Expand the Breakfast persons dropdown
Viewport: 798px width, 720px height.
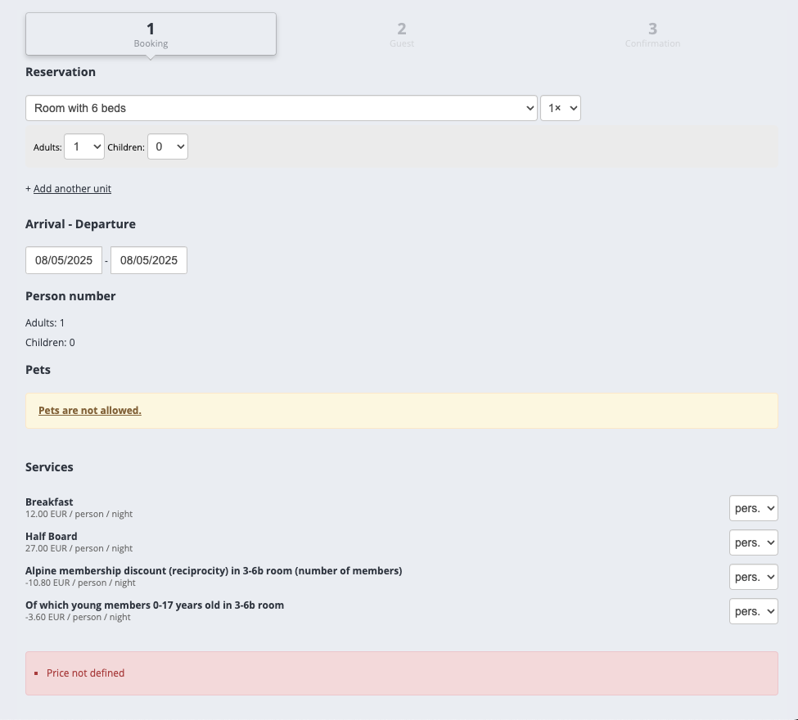coord(754,508)
